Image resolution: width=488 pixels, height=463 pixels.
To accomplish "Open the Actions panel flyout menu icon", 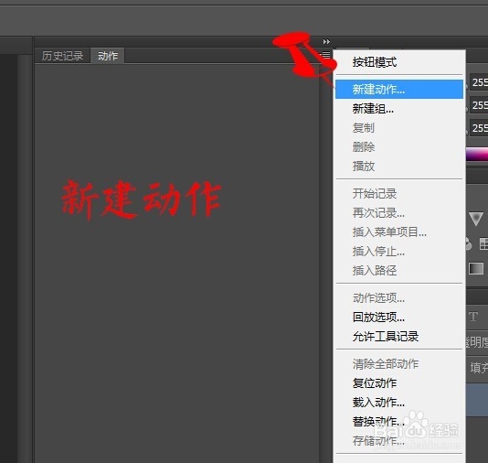I will pos(326,55).
